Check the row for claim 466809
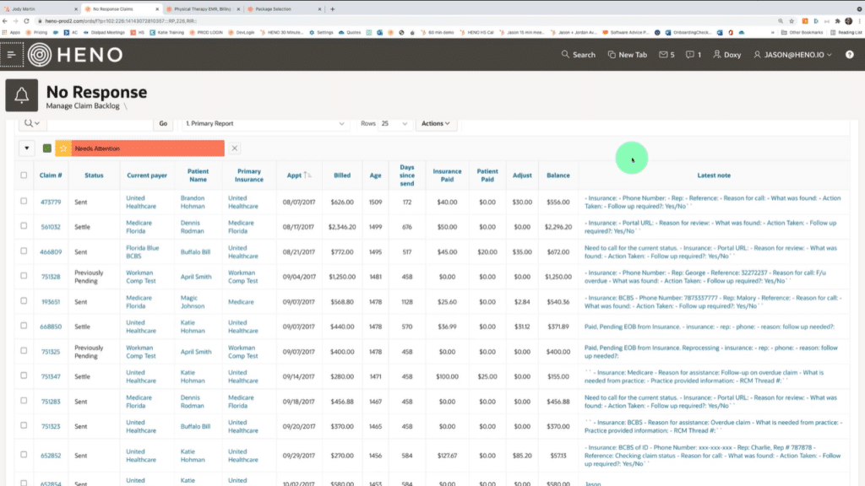Viewport: 865px width, 486px height. coord(24,251)
